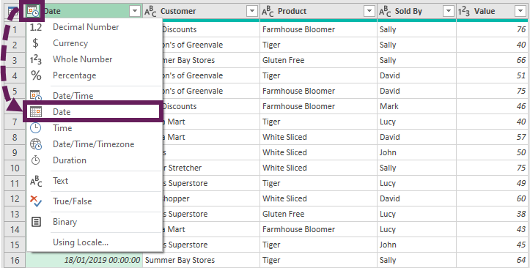Click the value cell 51
This screenshot has width=530, height=268.
[493, 75]
